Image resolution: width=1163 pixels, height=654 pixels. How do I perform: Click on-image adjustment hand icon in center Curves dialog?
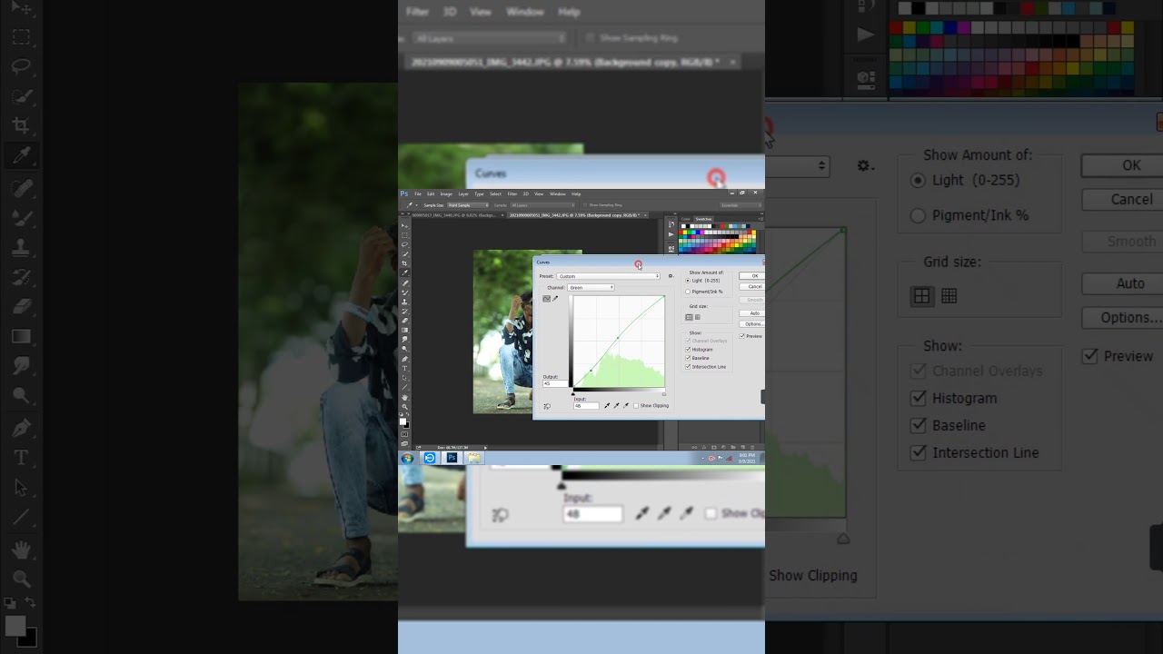[x=547, y=406]
